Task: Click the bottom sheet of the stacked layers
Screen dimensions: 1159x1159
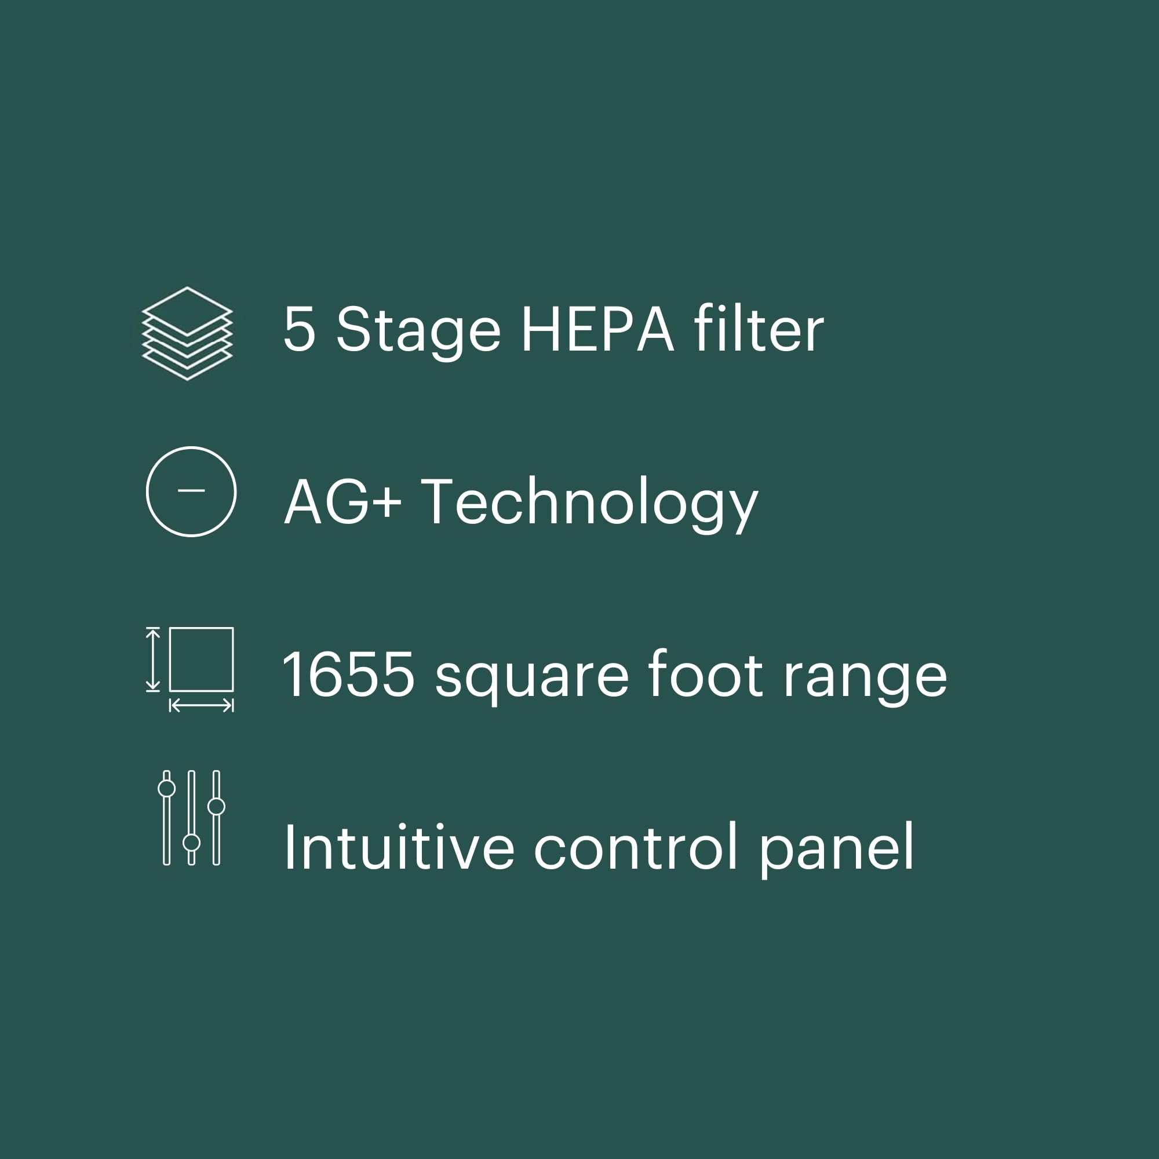Action: point(187,368)
